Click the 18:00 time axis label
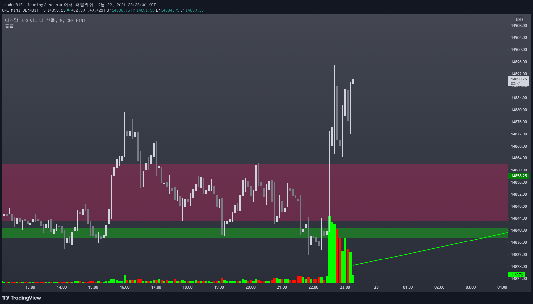 [x=187, y=287]
